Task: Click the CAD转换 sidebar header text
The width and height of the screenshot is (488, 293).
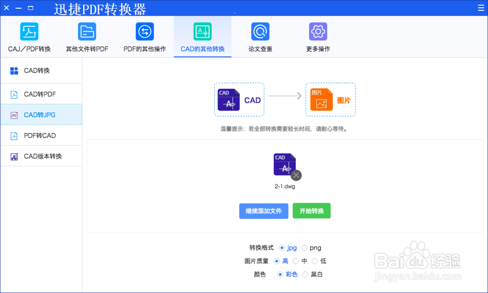Action: (37, 71)
